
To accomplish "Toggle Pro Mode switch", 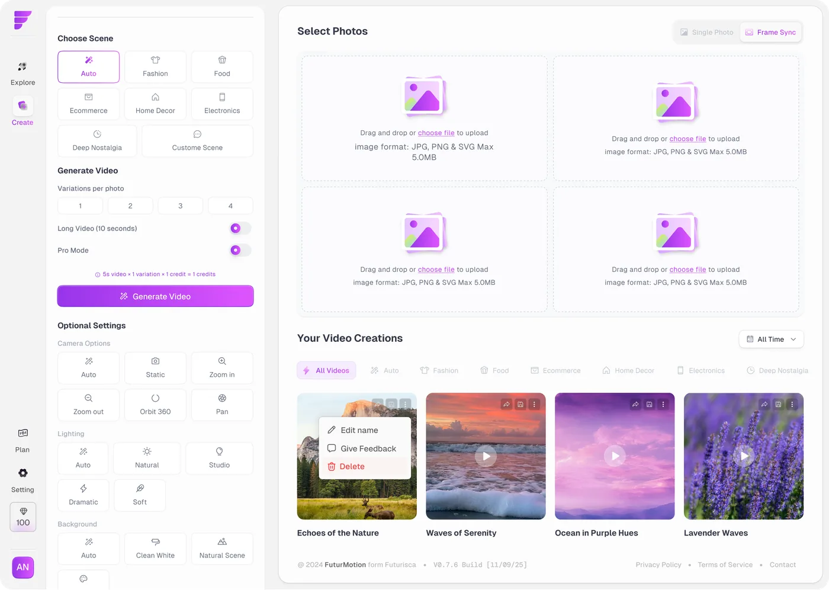I will 240,250.
